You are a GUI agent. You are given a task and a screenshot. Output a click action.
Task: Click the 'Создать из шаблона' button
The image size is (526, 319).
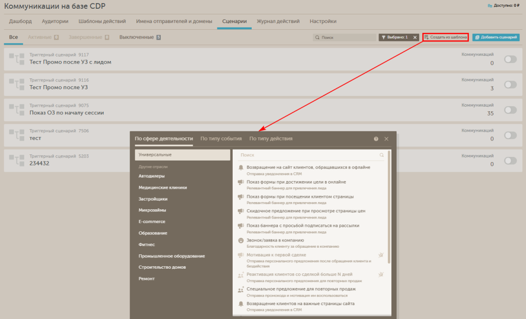445,37
